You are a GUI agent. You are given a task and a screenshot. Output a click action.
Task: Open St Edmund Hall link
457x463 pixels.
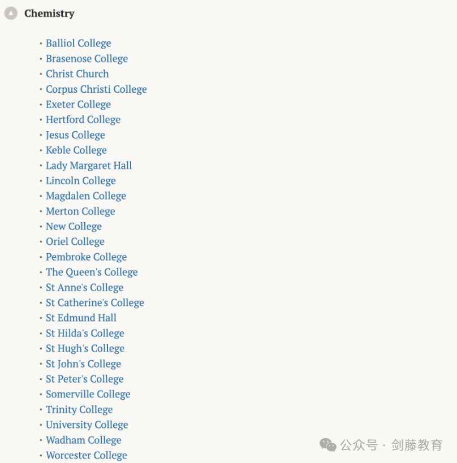point(81,318)
